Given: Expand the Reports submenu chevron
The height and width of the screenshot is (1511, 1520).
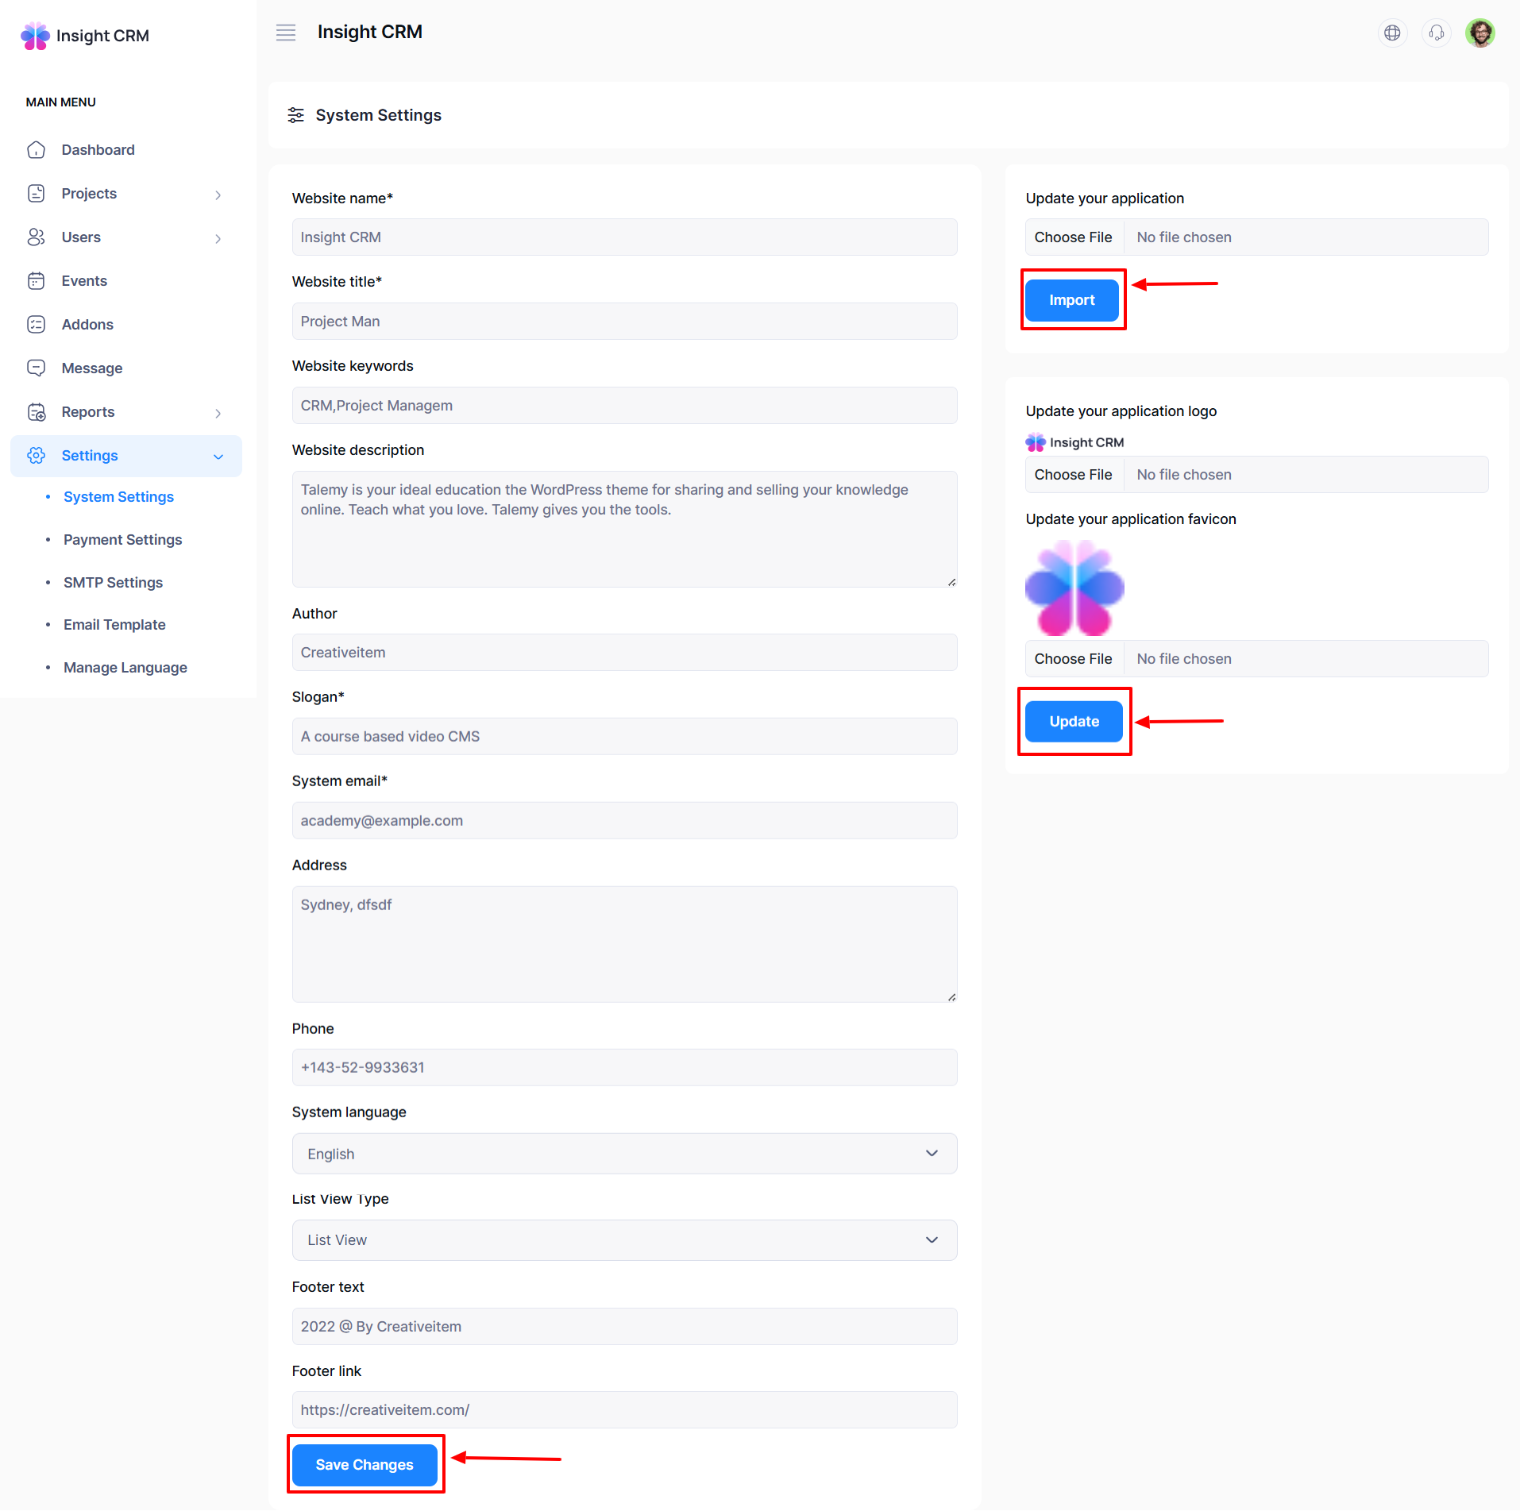Looking at the screenshot, I should coord(218,413).
